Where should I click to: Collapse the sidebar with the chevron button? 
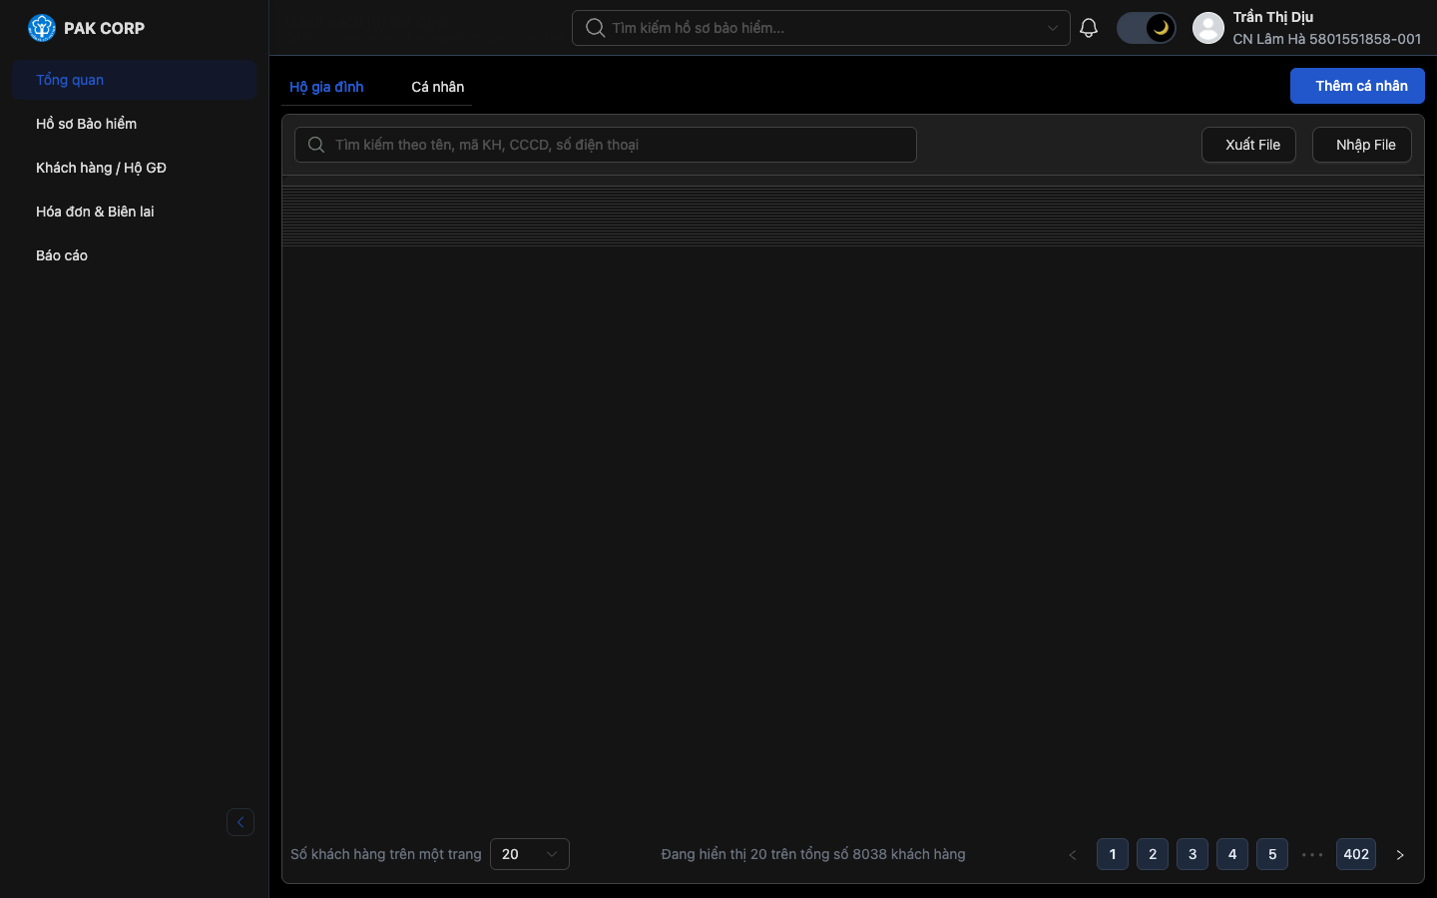[240, 822]
